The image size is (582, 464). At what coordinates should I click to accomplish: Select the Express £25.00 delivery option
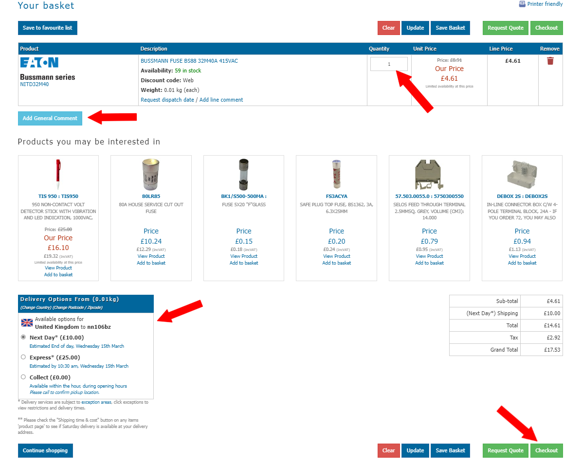[23, 357]
